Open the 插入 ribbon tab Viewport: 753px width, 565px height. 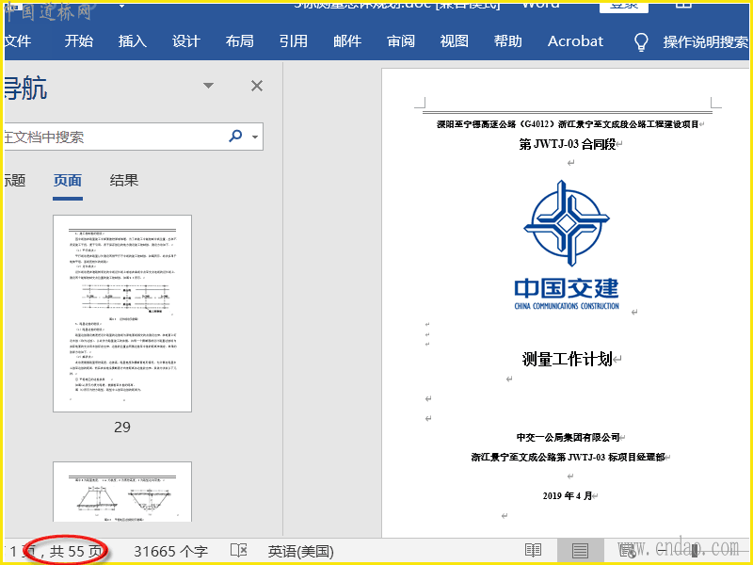point(133,41)
